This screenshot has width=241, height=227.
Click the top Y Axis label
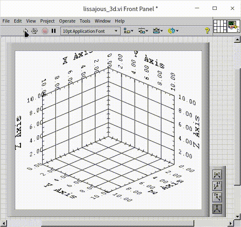pyautogui.click(x=149, y=60)
